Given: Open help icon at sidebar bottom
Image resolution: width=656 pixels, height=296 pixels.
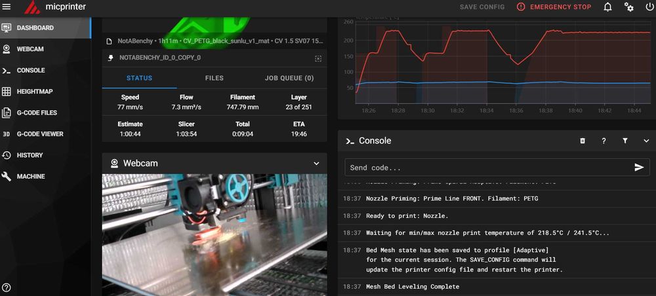Looking at the screenshot, I should pyautogui.click(x=7, y=287).
